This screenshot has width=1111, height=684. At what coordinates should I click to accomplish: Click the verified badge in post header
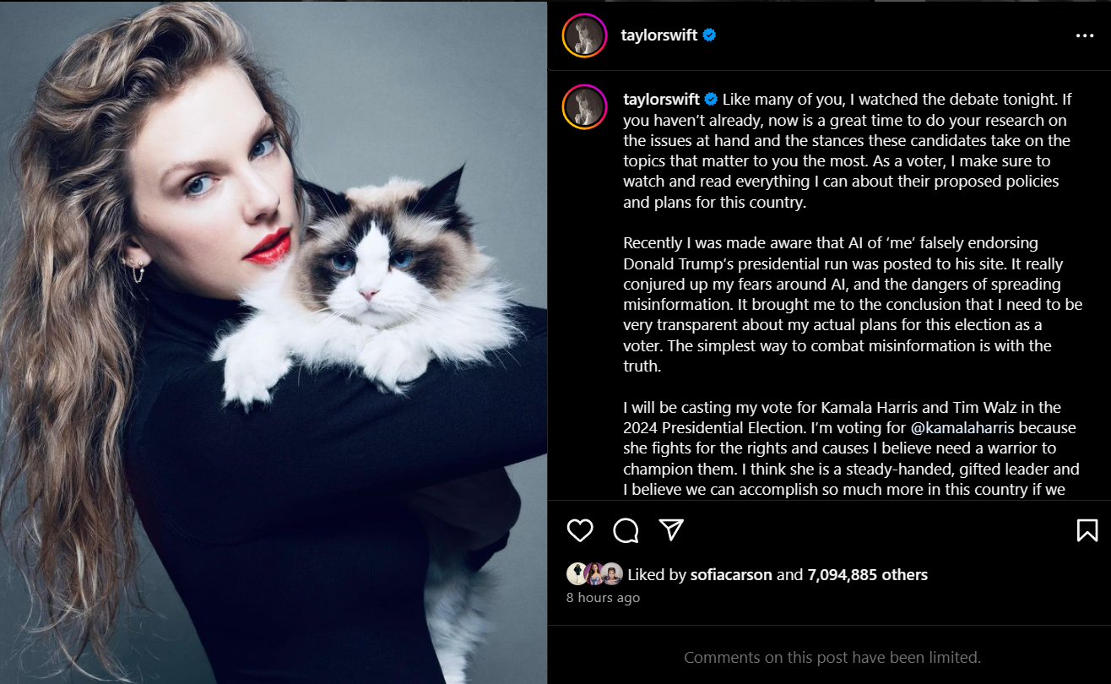710,35
